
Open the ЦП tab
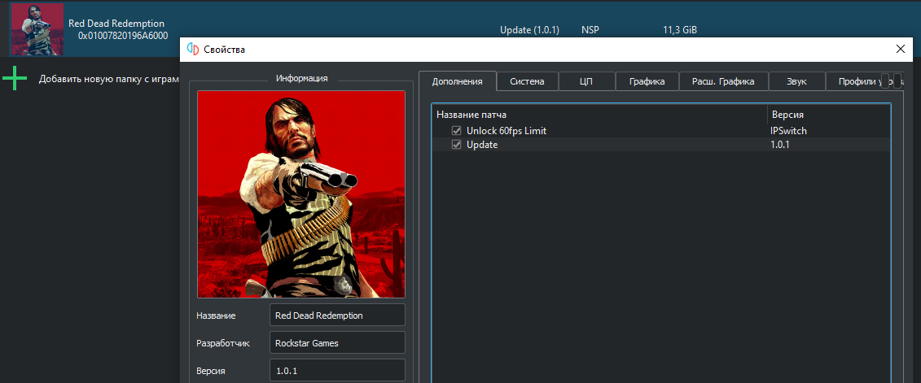click(x=585, y=81)
